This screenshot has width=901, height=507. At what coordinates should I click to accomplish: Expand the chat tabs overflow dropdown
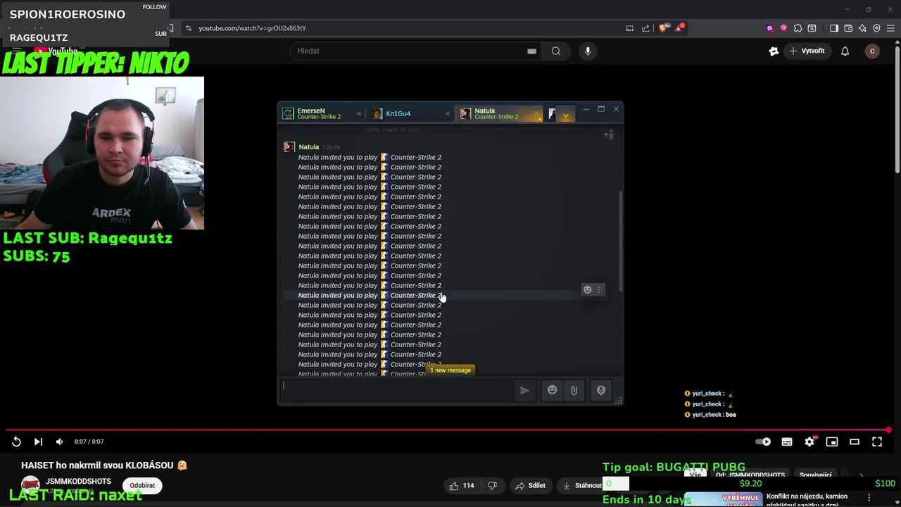coord(565,115)
